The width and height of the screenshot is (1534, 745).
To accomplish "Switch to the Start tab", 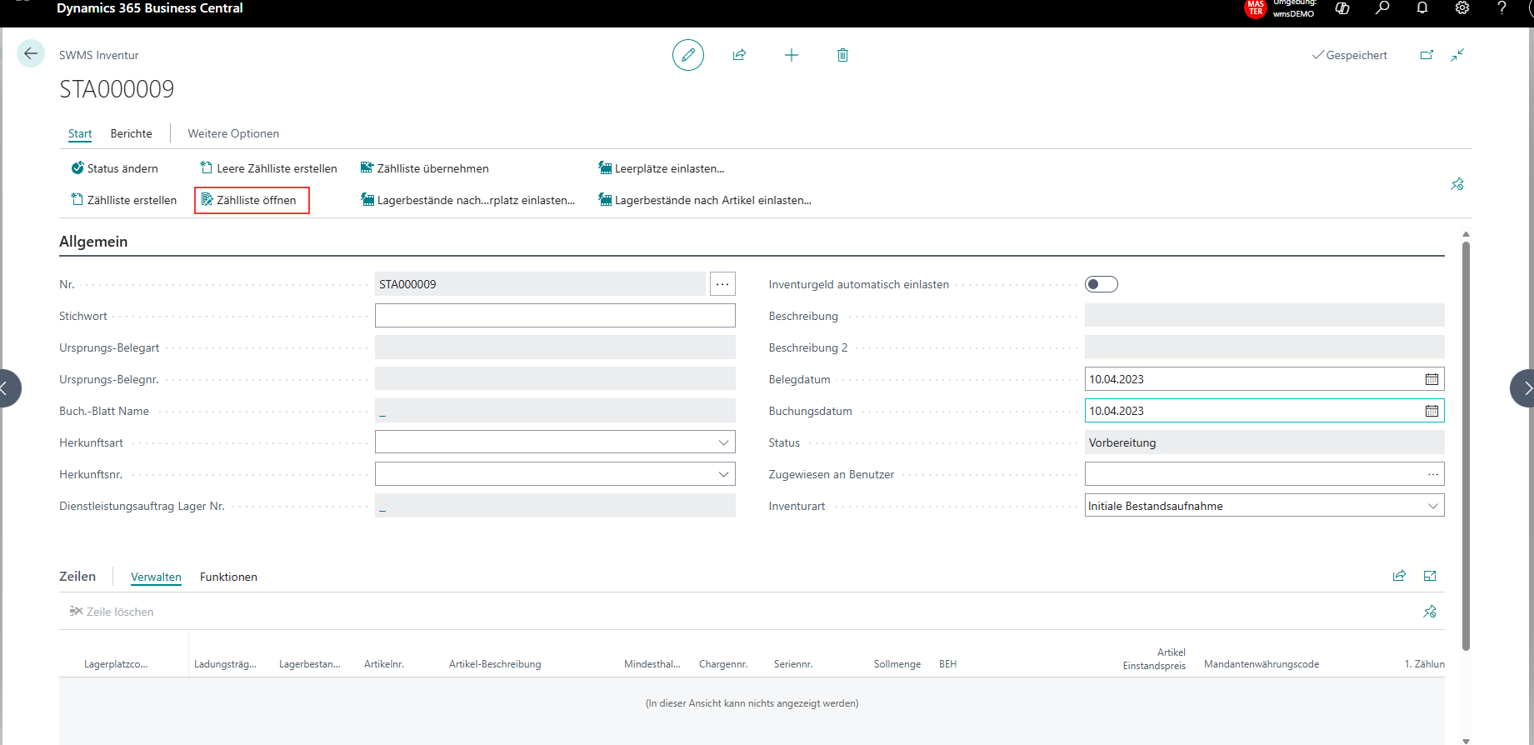I will pyautogui.click(x=80, y=133).
